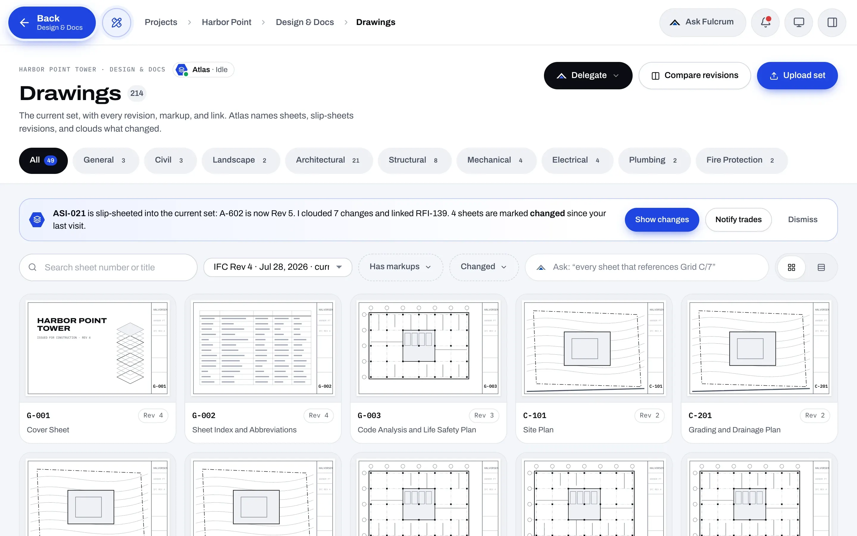The width and height of the screenshot is (857, 536).
Task: Click Notify trades button
Action: [x=738, y=220]
